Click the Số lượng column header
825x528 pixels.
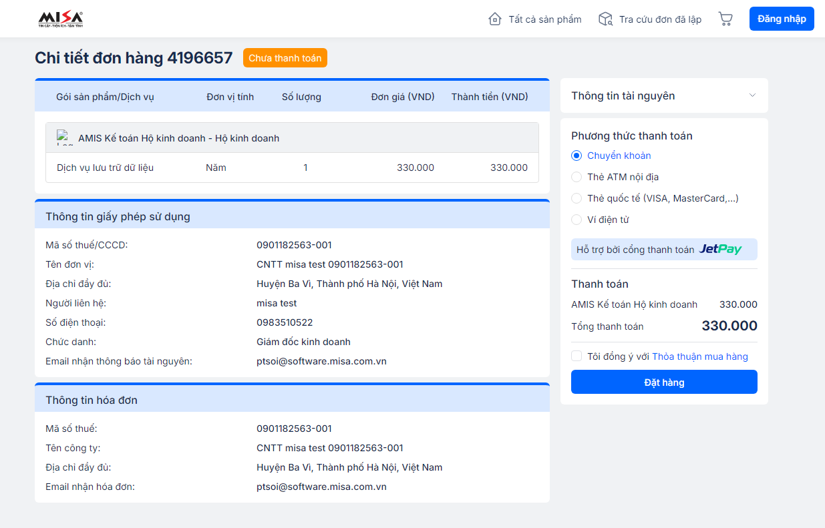tap(301, 97)
